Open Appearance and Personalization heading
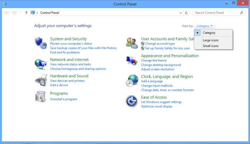The width and height of the screenshot is (250, 144). 170,56
